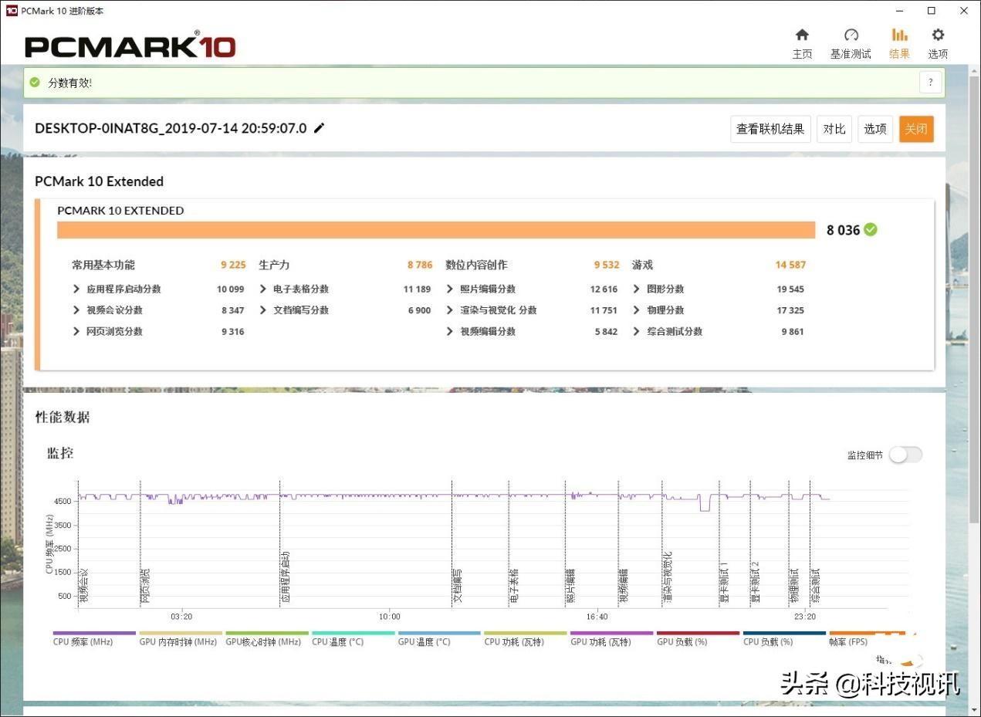Screen dimensions: 981x717
Task: Click the 生产力 score 8 786
Action: [x=420, y=265]
